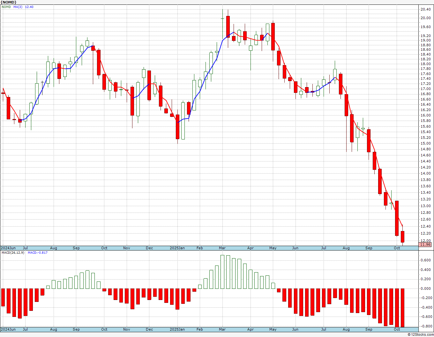Image resolution: width=434 pixels, height=337 pixels.
Task: Click the 0.600 MACD axis label
Action: [425, 260]
